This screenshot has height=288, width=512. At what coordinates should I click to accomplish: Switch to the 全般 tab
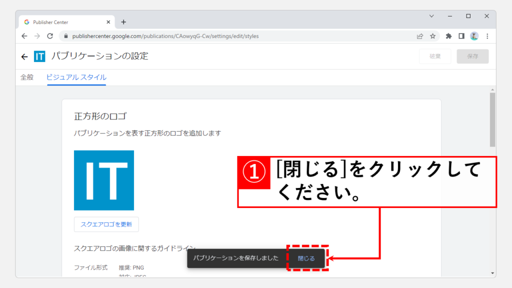tap(27, 77)
